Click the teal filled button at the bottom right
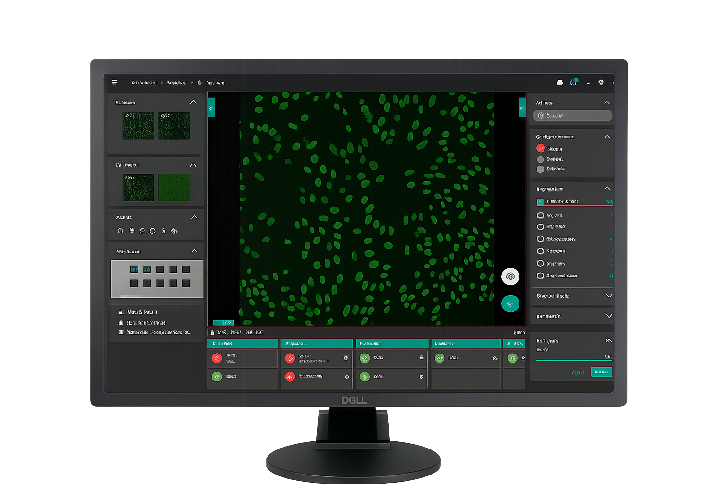Viewport: 726px width, 484px height. (601, 372)
